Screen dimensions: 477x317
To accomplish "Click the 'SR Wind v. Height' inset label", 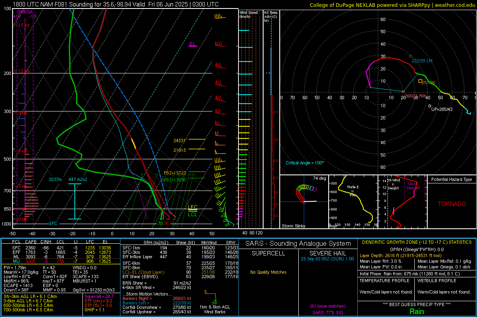I will pos(394,184).
